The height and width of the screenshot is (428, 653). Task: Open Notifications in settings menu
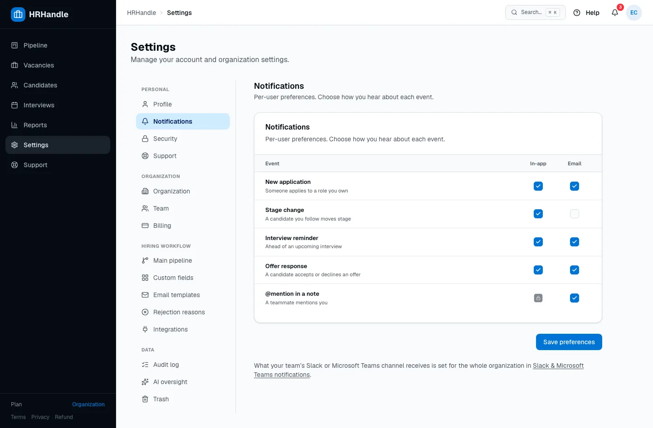pyautogui.click(x=183, y=121)
